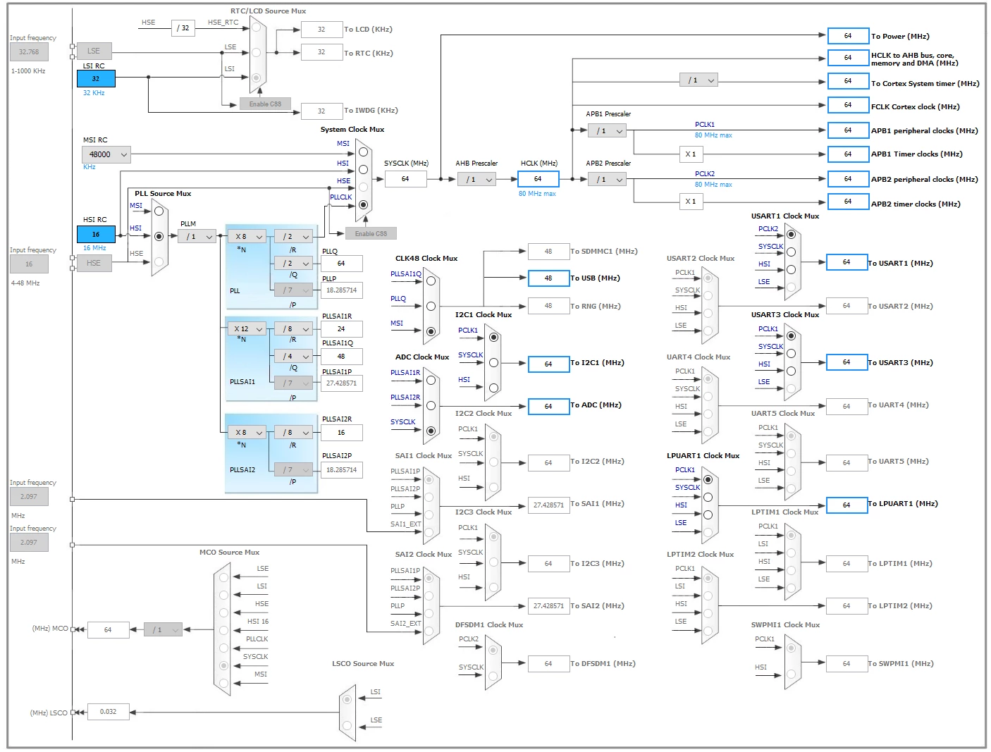991x752 pixels.
Task: Click the SYSCLK (MHz) value box
Action: pos(405,179)
